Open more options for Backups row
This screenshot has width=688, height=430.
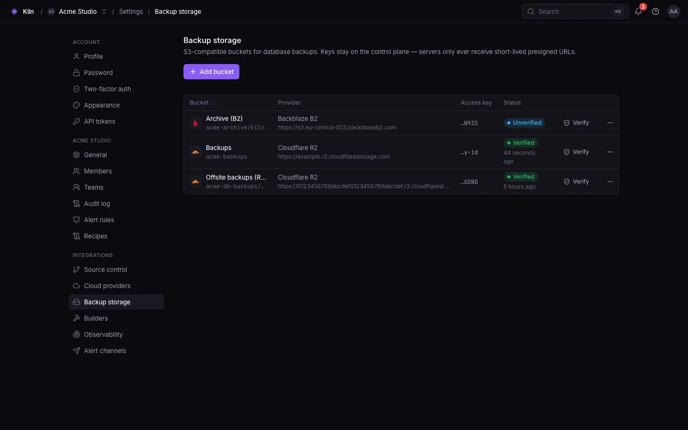coord(610,152)
